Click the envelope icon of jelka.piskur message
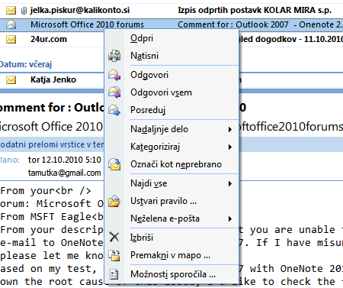Screen dimensions: 343x288 (11, 11)
